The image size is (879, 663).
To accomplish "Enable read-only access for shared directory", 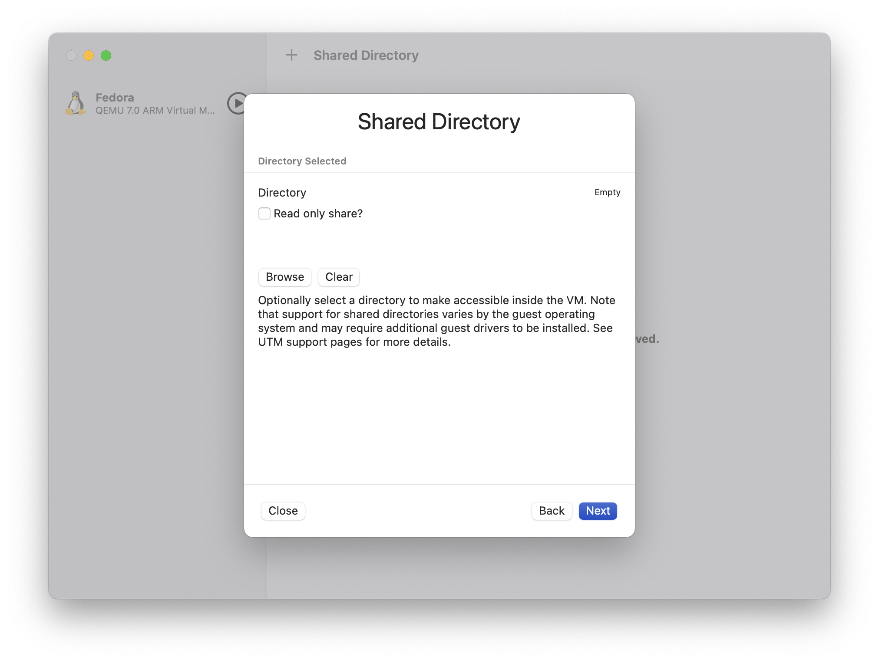I will point(264,213).
